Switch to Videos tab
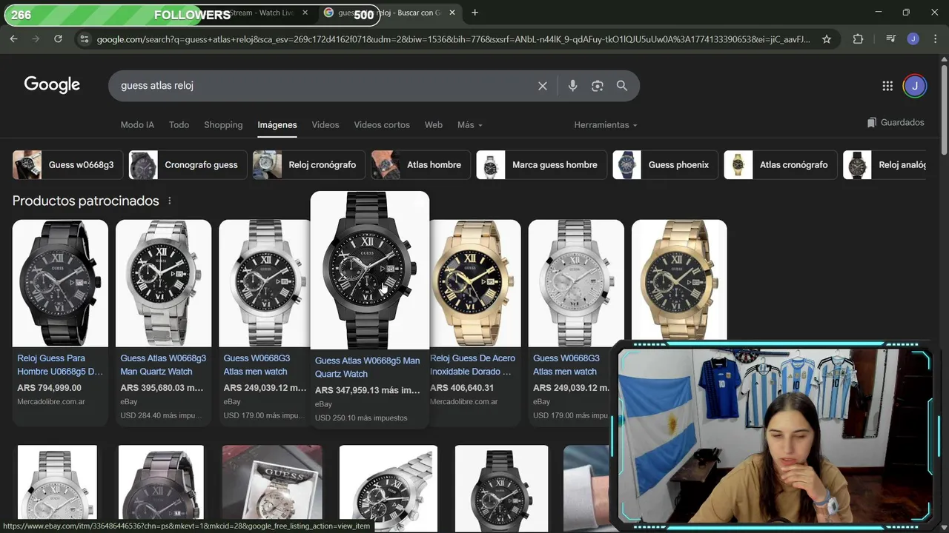Screen dimensions: 949x533 [x=325, y=125]
